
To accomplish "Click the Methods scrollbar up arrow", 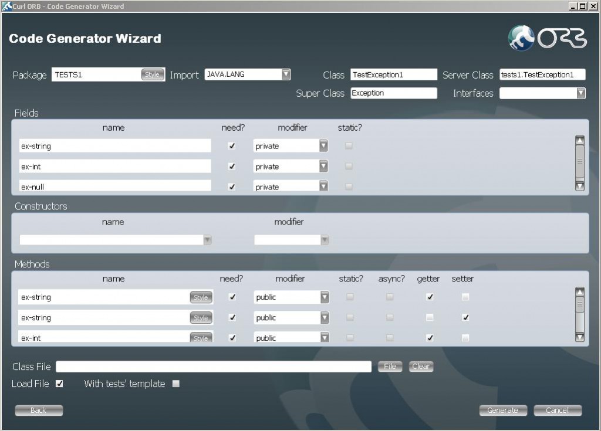I will [x=580, y=292].
